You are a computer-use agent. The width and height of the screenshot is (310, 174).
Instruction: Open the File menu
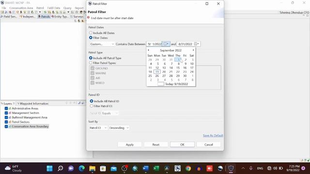click(4, 8)
